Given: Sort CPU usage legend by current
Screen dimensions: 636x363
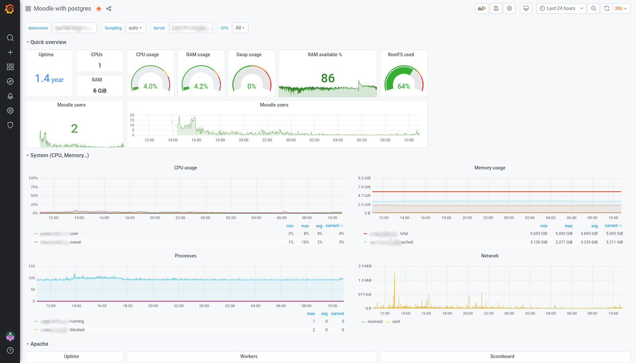Looking at the screenshot, I should point(334,226).
